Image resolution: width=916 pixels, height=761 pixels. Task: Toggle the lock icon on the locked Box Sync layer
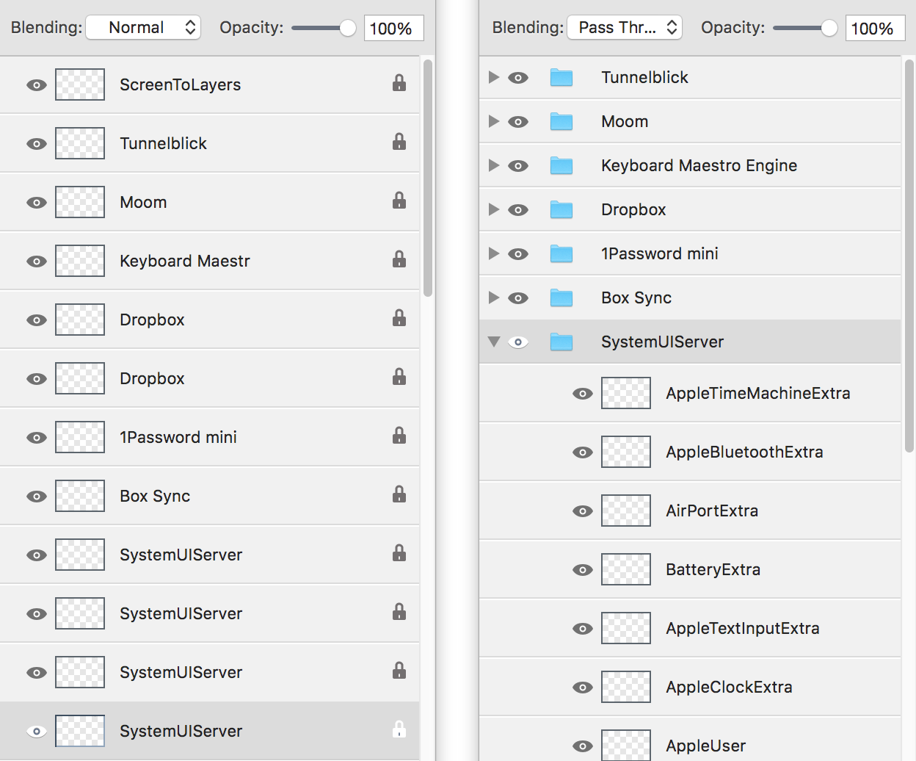pos(399,494)
